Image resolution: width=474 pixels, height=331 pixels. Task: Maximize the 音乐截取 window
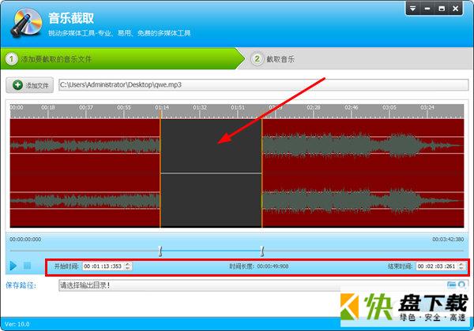click(442, 9)
